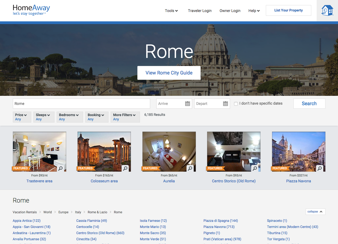Open Monte Verde (51) listings
Screen dimensions: 338x244
(153, 239)
